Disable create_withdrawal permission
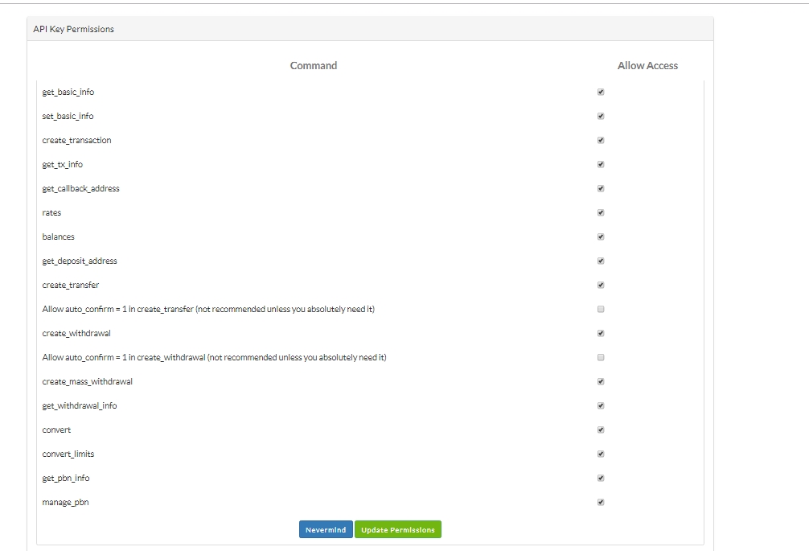 point(601,333)
